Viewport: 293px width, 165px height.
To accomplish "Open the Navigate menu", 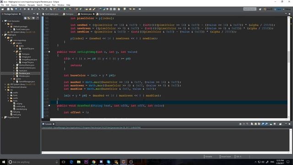I will [31, 5].
